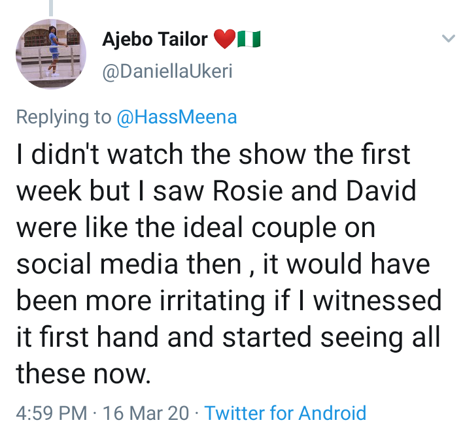
Task: Open the Ajebo Tailor display name
Action: click(155, 40)
